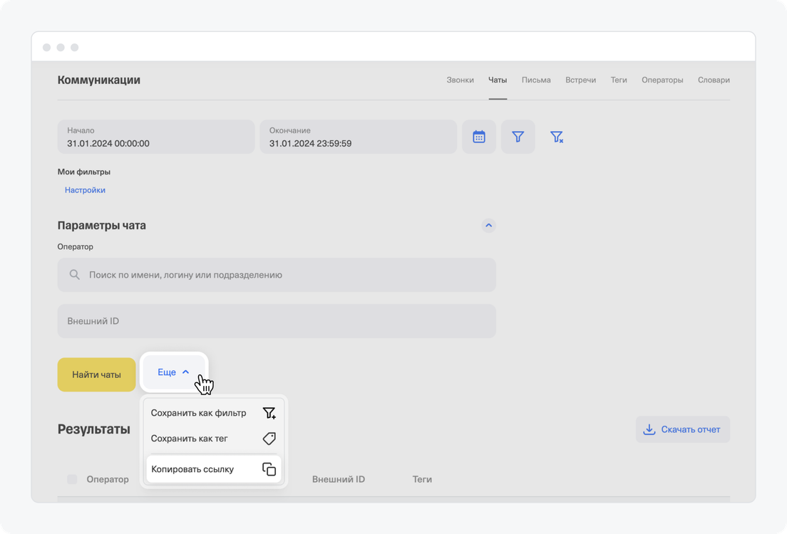The height and width of the screenshot is (534, 787).
Task: Focus the operator search input field
Action: click(x=277, y=275)
